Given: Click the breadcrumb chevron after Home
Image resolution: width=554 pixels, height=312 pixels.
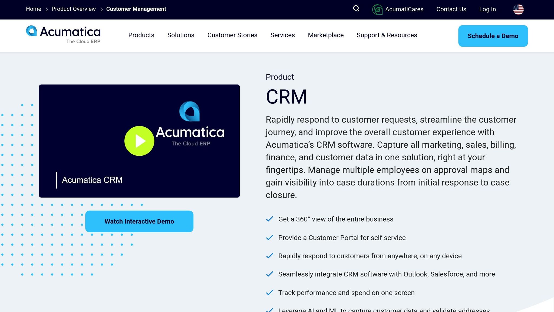Looking at the screenshot, I should tap(47, 9).
